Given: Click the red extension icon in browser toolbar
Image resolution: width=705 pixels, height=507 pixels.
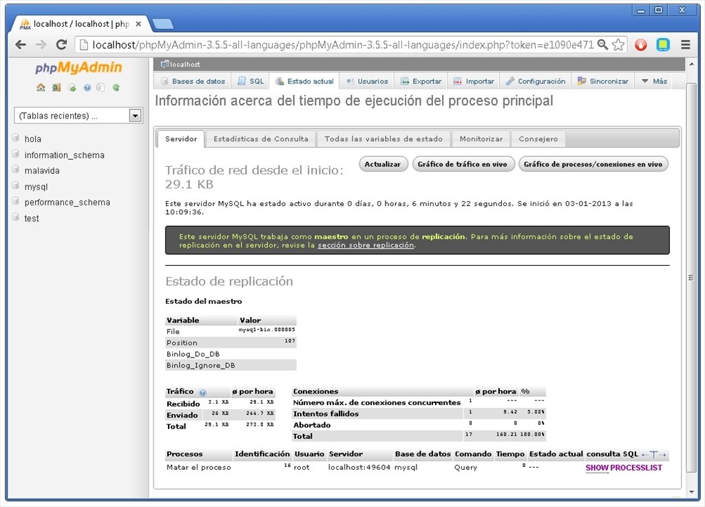Looking at the screenshot, I should [x=641, y=45].
